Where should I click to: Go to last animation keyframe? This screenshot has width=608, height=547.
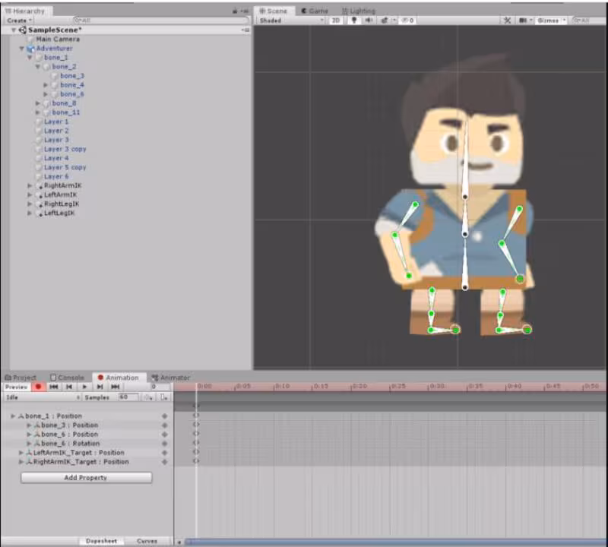point(116,387)
